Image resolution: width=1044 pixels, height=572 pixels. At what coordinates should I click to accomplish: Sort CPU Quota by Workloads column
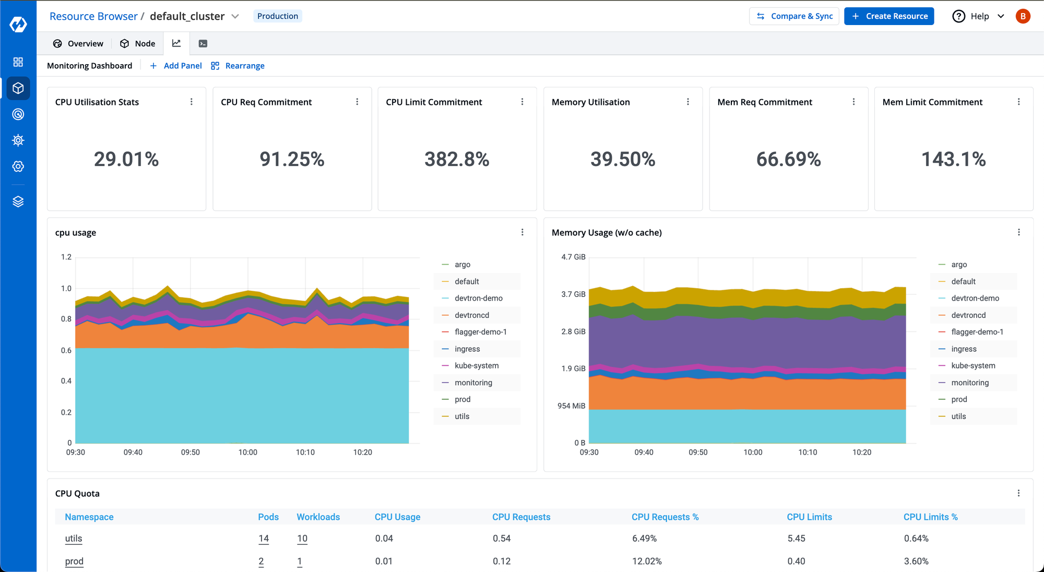318,517
